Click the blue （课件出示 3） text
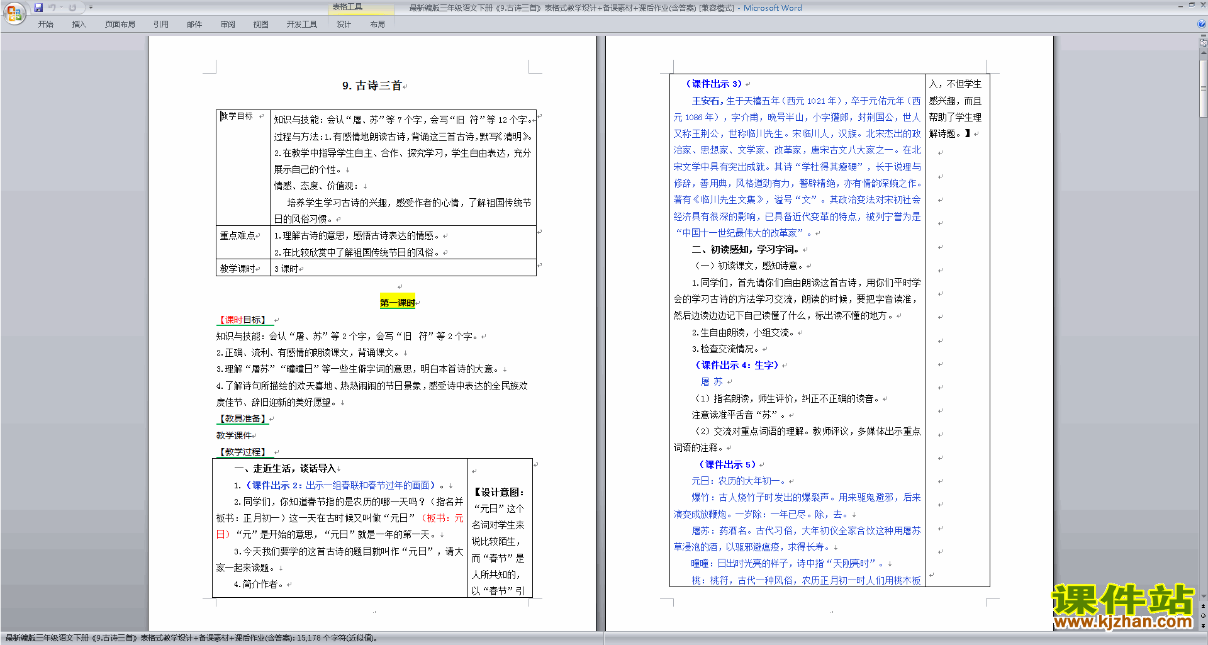The width and height of the screenshot is (1208, 645). click(x=714, y=84)
